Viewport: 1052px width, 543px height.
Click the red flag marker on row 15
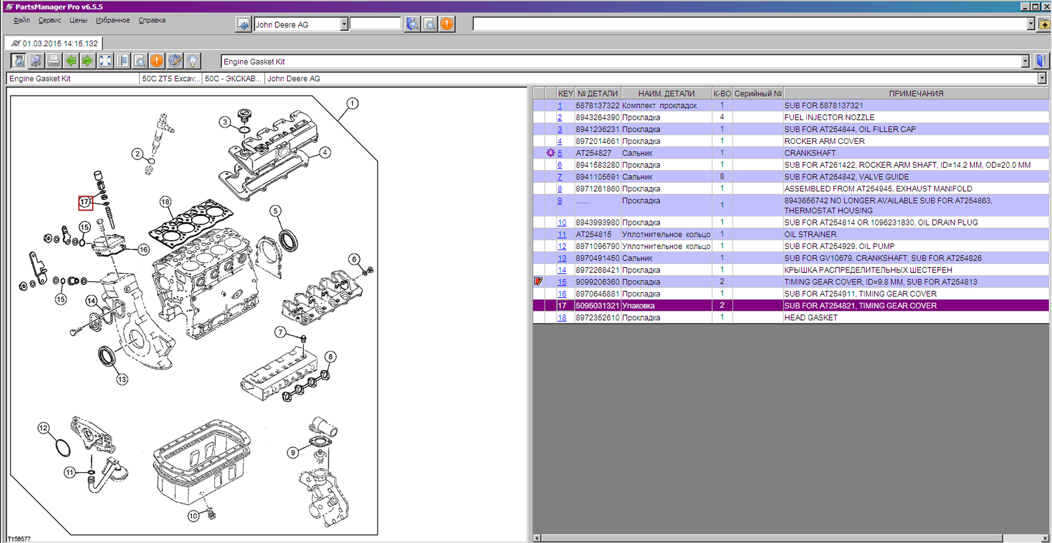click(x=539, y=281)
